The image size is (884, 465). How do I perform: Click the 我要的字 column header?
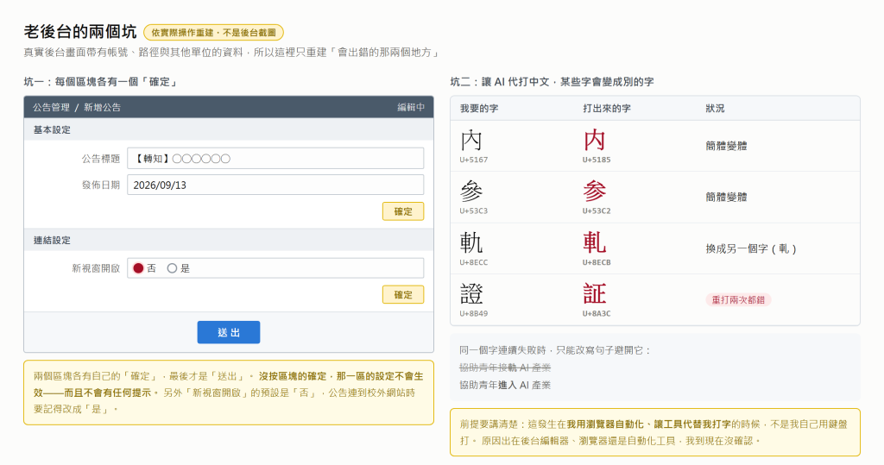(x=478, y=108)
